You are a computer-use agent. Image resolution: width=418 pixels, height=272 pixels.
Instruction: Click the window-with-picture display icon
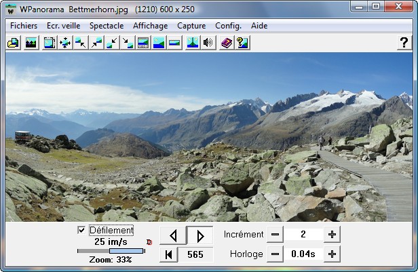pyautogui.click(x=50, y=43)
